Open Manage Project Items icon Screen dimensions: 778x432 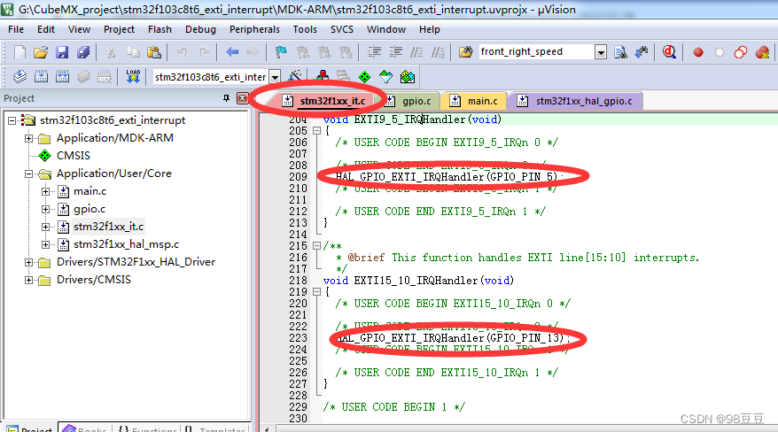coord(323,77)
